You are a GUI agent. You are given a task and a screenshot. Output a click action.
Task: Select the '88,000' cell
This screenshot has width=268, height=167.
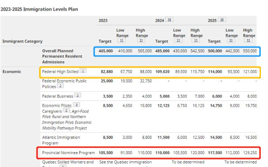pos(146,72)
